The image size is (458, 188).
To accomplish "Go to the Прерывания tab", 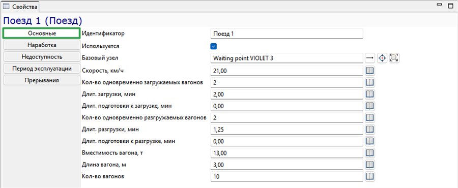I will (42, 80).
